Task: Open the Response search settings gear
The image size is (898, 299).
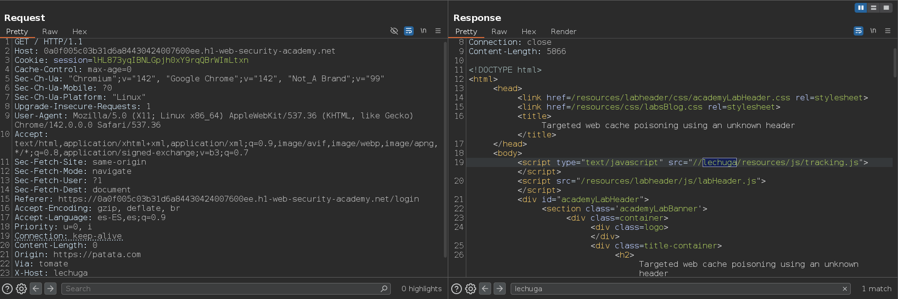Action: pos(471,289)
